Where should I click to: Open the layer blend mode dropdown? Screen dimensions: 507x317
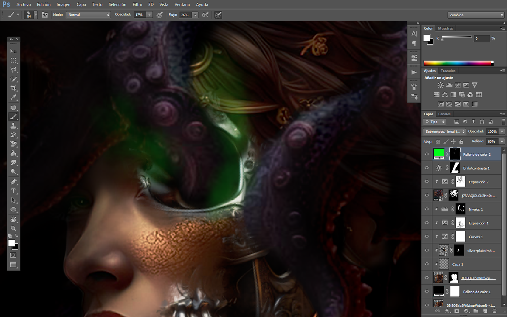pyautogui.click(x=444, y=132)
